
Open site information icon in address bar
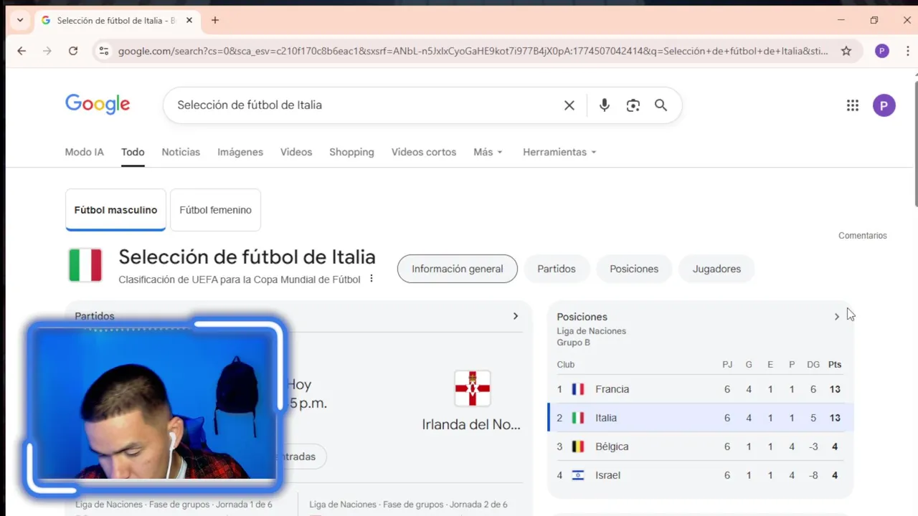104,51
